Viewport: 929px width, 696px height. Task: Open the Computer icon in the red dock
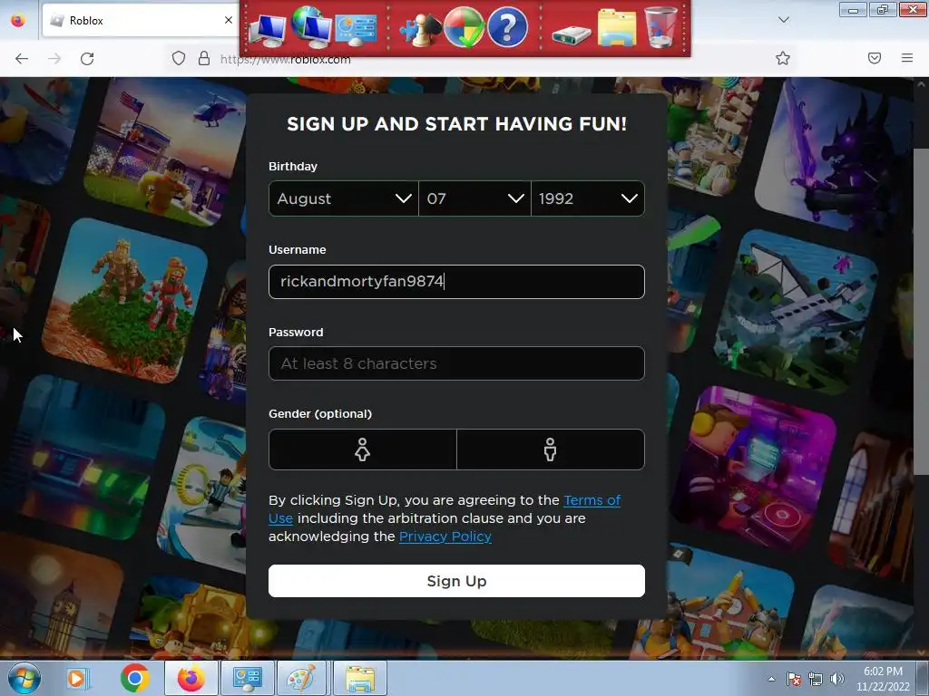268,29
